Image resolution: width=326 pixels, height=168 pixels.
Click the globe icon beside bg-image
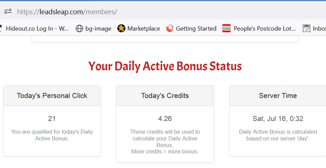[x=79, y=28]
